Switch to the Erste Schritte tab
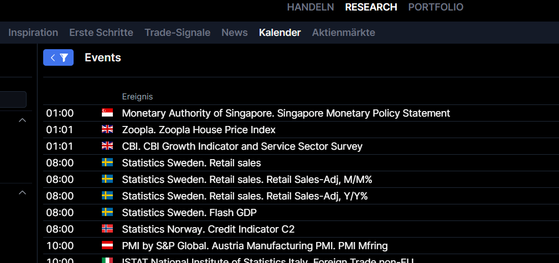The width and height of the screenshot is (559, 263). click(101, 33)
